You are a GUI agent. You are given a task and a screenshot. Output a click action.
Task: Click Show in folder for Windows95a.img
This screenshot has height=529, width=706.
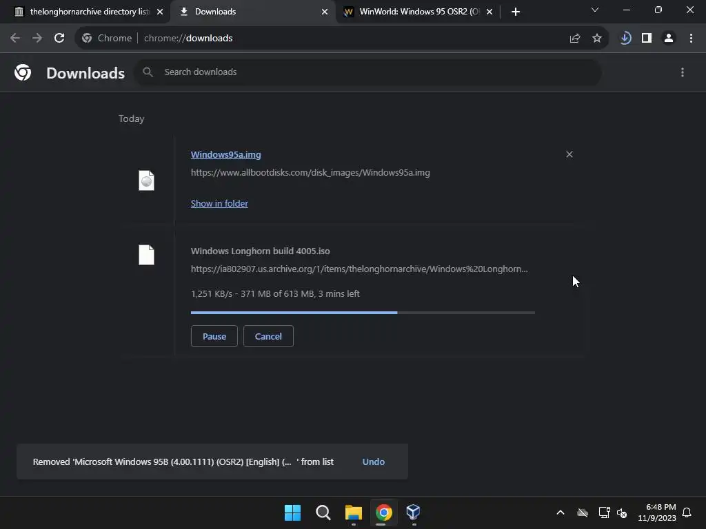[x=219, y=203]
